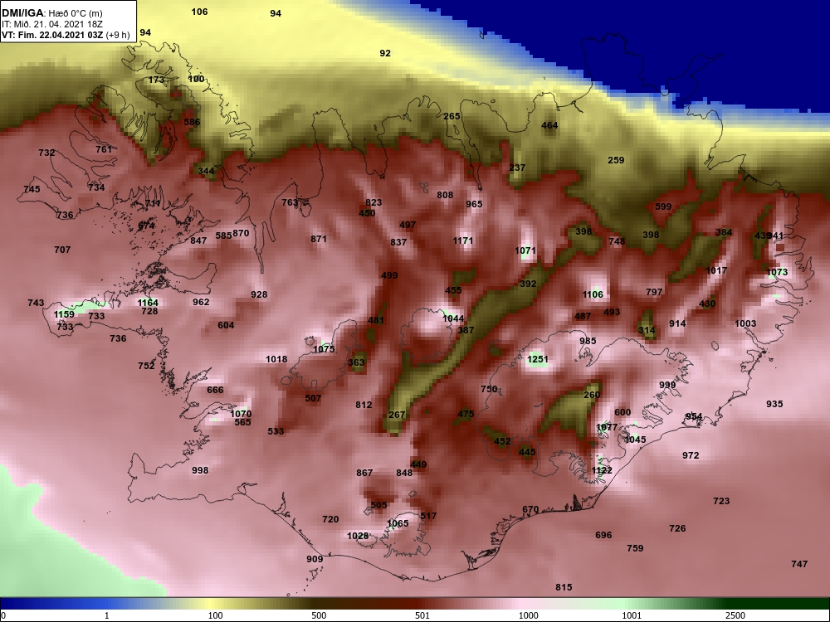Click the map value '1044'

(453, 318)
